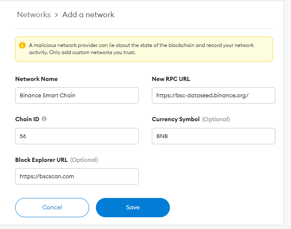This screenshot has height=229, width=291.
Task: Save the new network
Action: point(133,207)
